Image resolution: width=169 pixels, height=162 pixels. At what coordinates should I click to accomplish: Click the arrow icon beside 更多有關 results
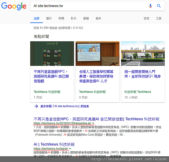pos(36,106)
